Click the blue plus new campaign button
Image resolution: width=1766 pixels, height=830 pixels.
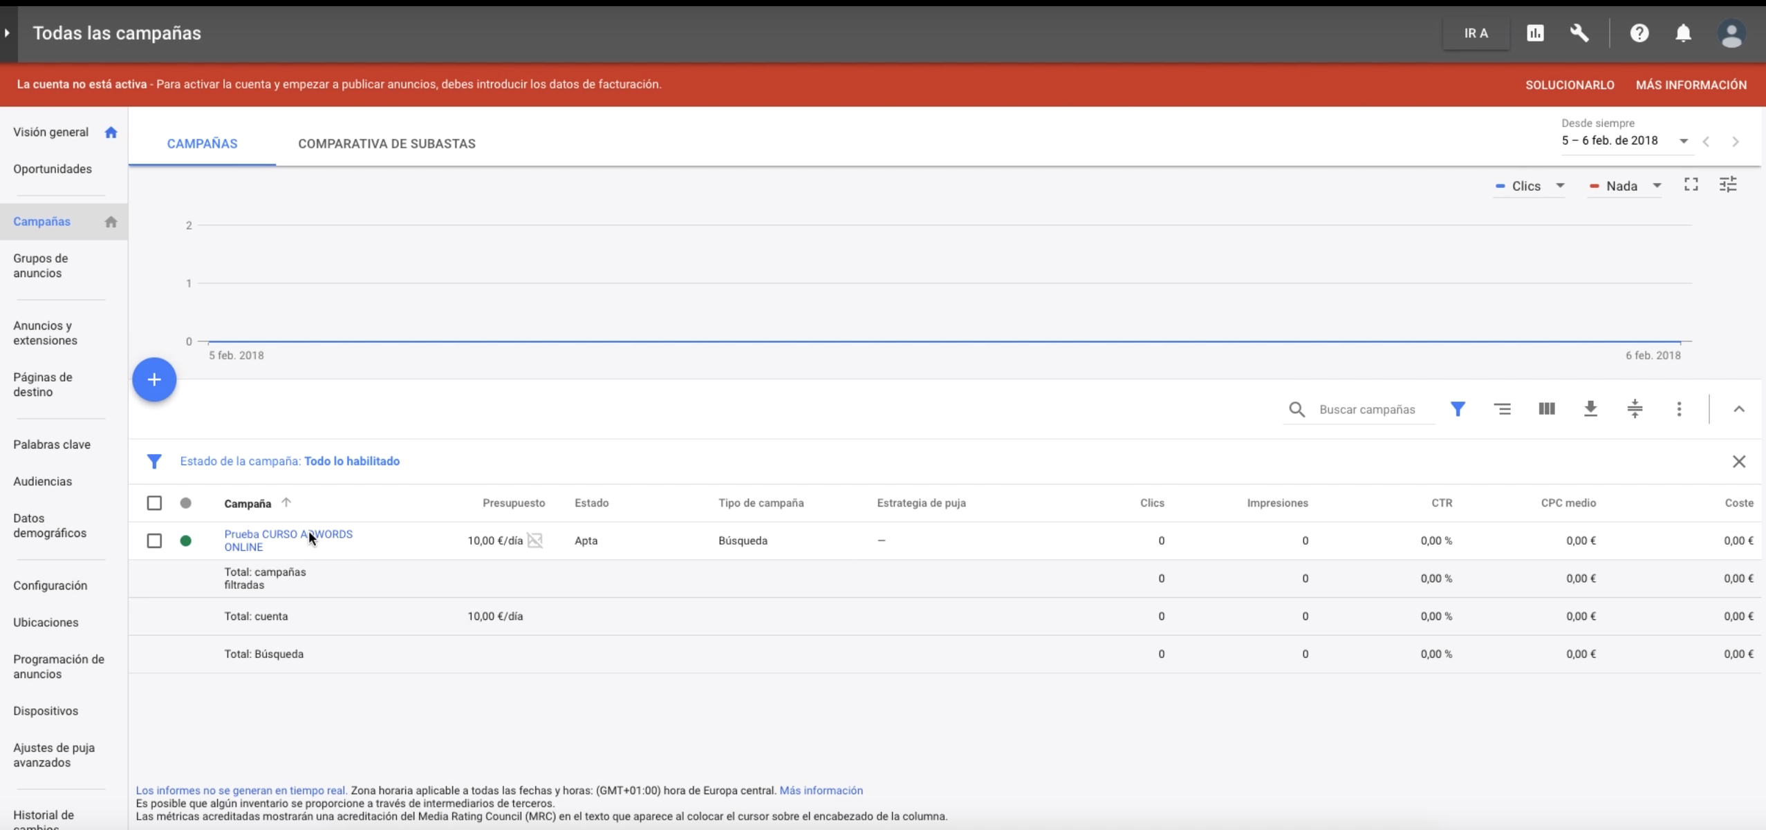coord(154,379)
